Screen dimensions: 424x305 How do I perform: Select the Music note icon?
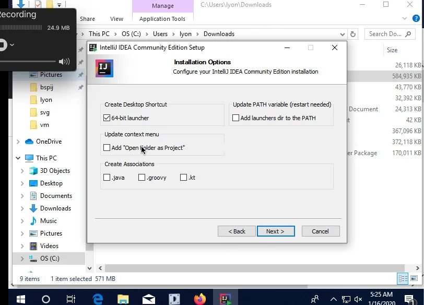(x=33, y=221)
